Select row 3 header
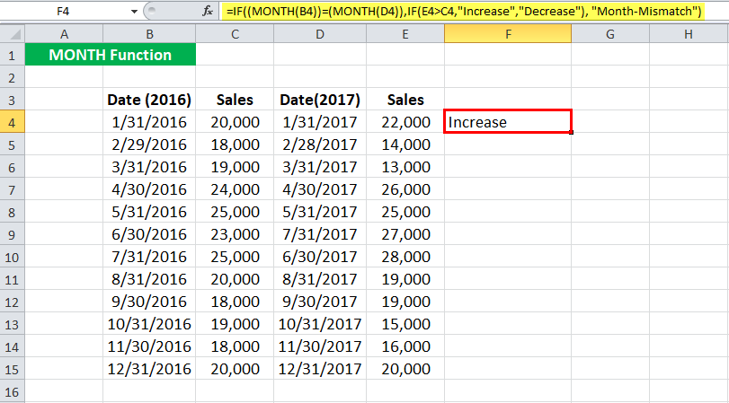Screen dimensions: 729x403 coord(12,100)
